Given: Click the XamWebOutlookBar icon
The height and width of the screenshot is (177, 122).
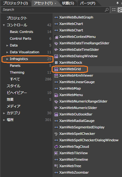Looking at the screenshot, I should click(56, 115).
